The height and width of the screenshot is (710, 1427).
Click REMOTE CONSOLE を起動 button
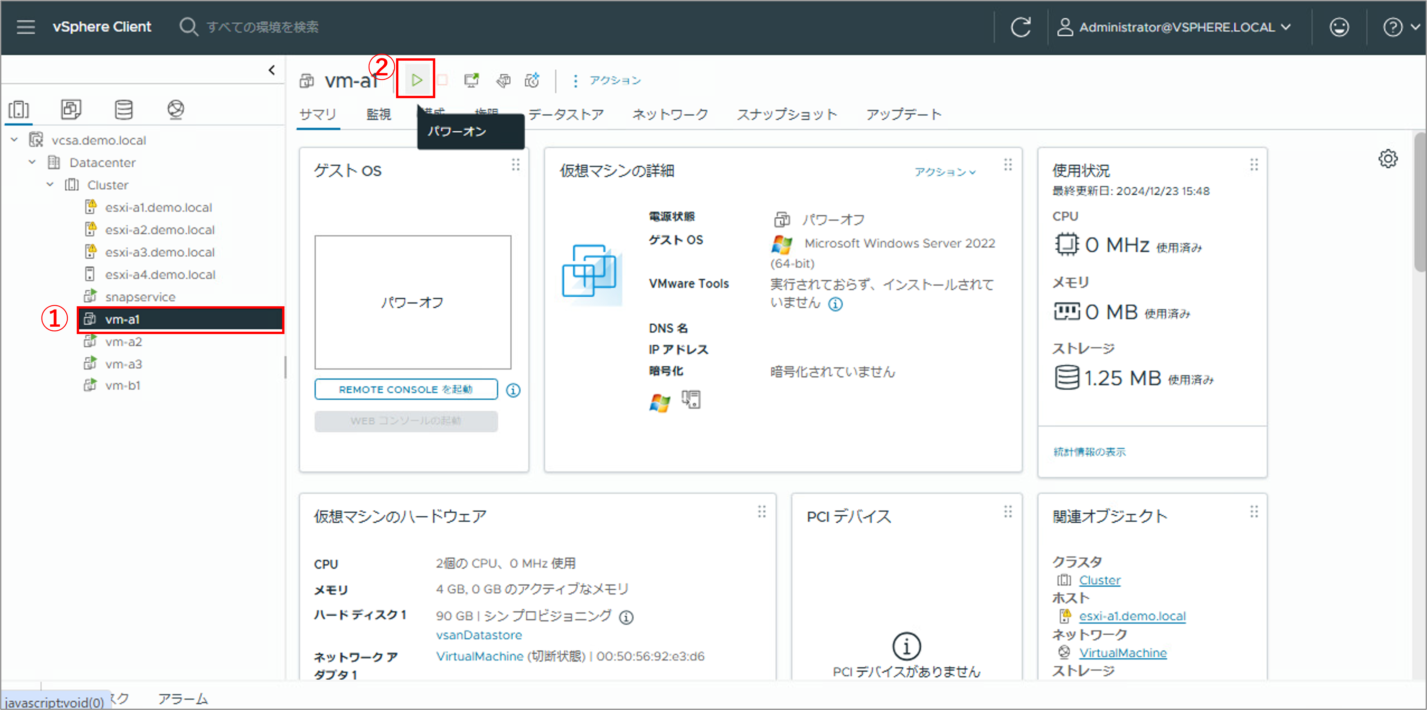coord(406,389)
